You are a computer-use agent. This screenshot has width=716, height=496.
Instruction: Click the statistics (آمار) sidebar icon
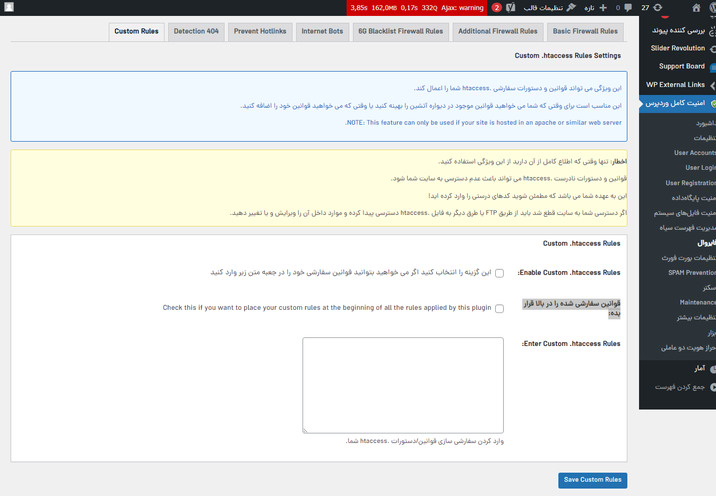click(713, 369)
